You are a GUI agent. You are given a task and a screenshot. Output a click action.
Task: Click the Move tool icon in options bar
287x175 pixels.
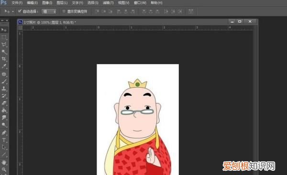pyautogui.click(x=7, y=11)
